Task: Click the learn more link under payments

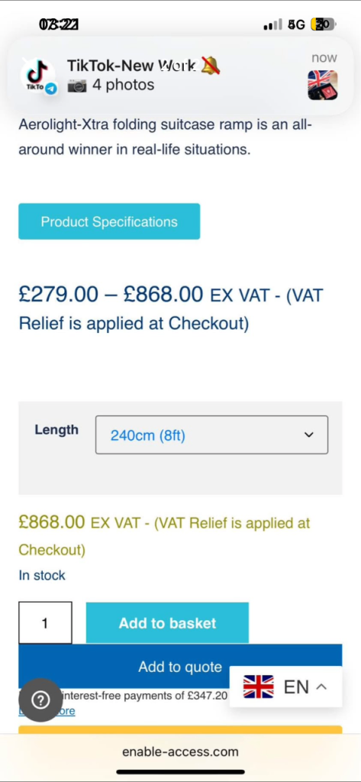Action: (47, 711)
